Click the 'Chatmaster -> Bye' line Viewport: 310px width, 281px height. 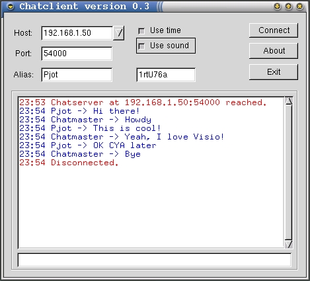point(80,154)
